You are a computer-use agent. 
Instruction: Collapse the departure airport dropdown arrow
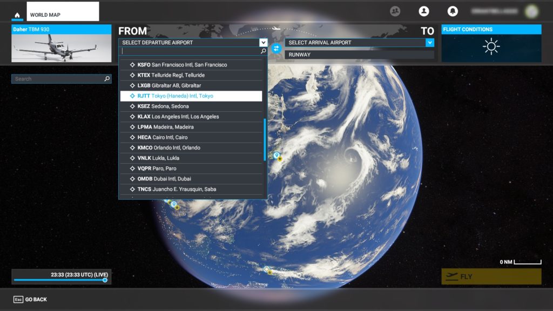tap(263, 42)
